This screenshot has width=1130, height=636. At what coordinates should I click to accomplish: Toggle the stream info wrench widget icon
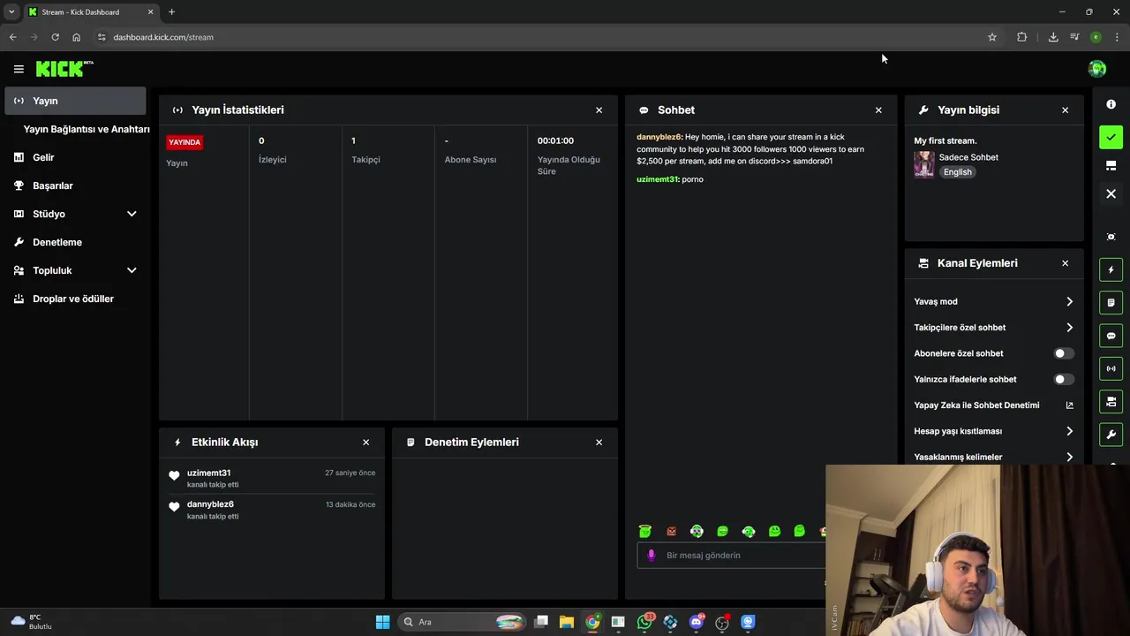click(1111, 435)
